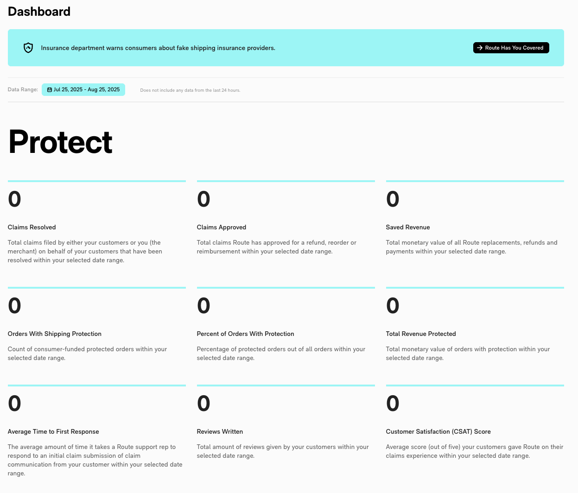
Task: Click the Saved Revenue metric label
Action: [x=408, y=227]
